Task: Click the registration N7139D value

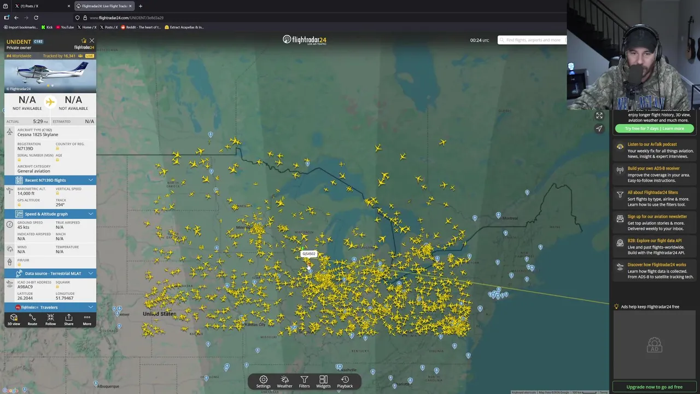Action: point(25,148)
